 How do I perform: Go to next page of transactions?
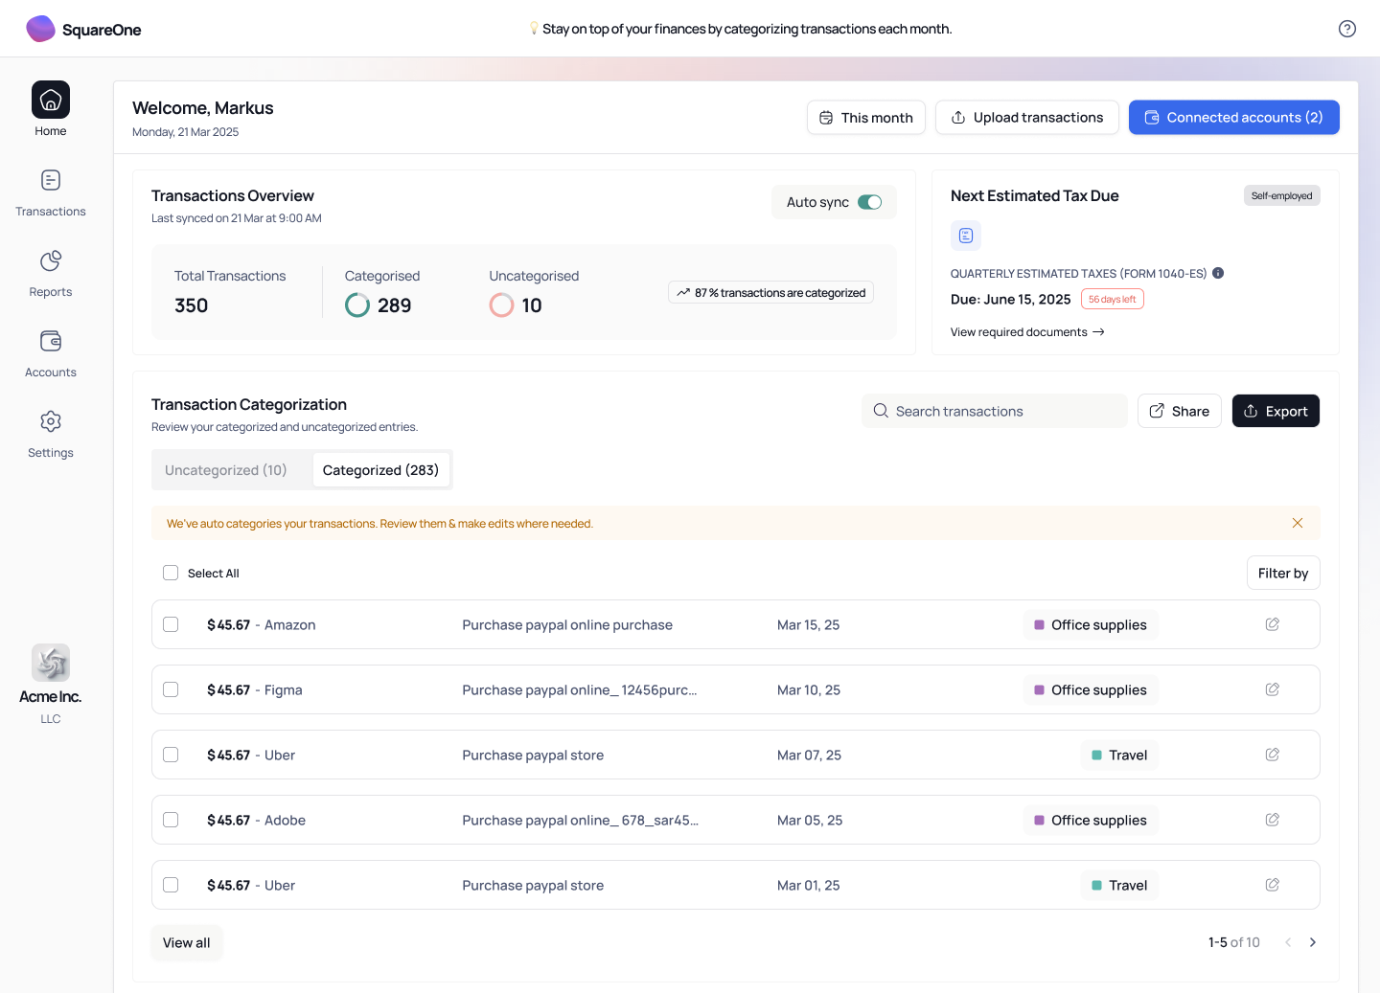(1313, 942)
